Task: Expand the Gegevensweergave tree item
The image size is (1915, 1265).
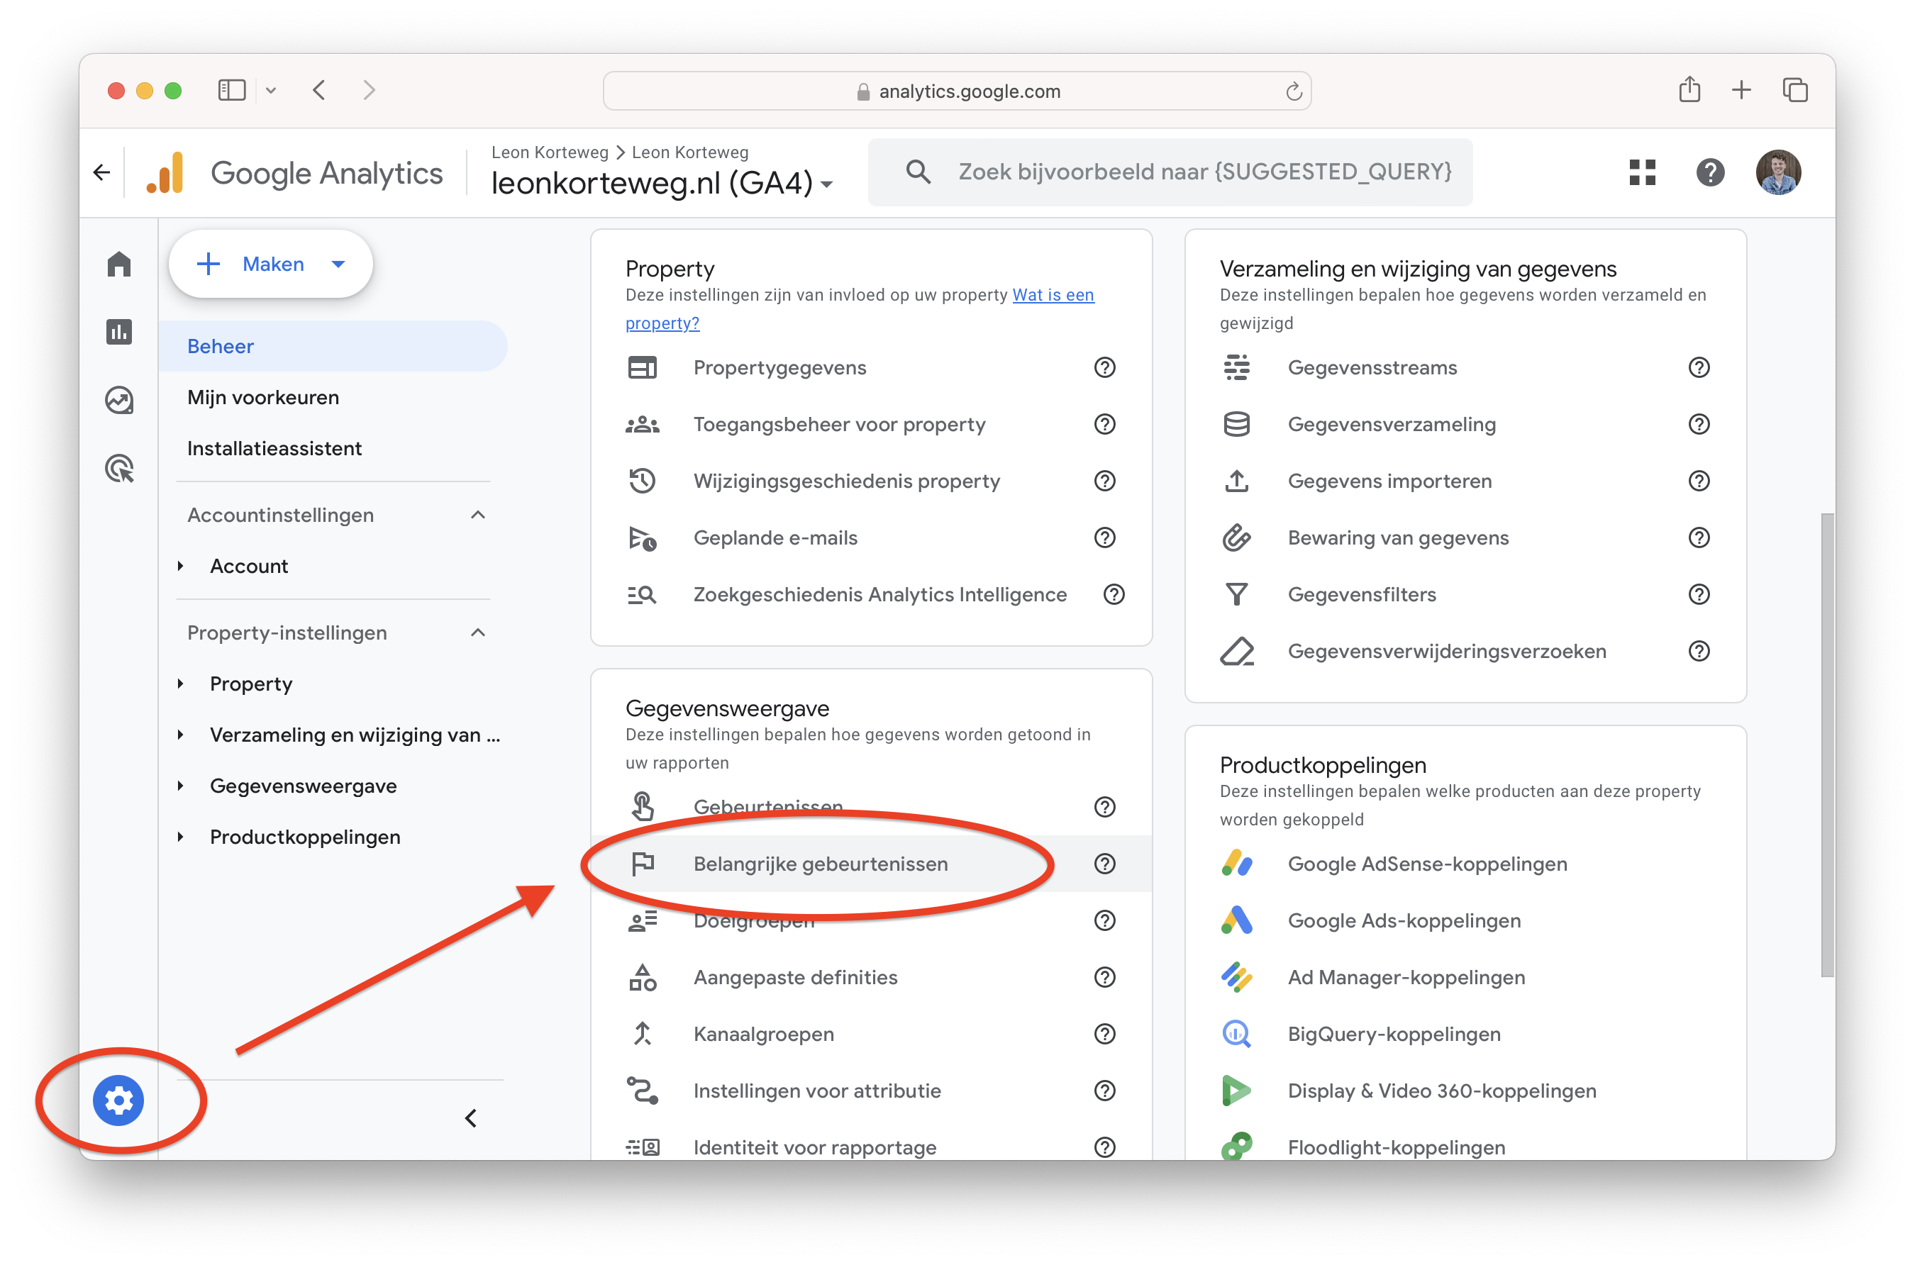Action: (x=181, y=786)
